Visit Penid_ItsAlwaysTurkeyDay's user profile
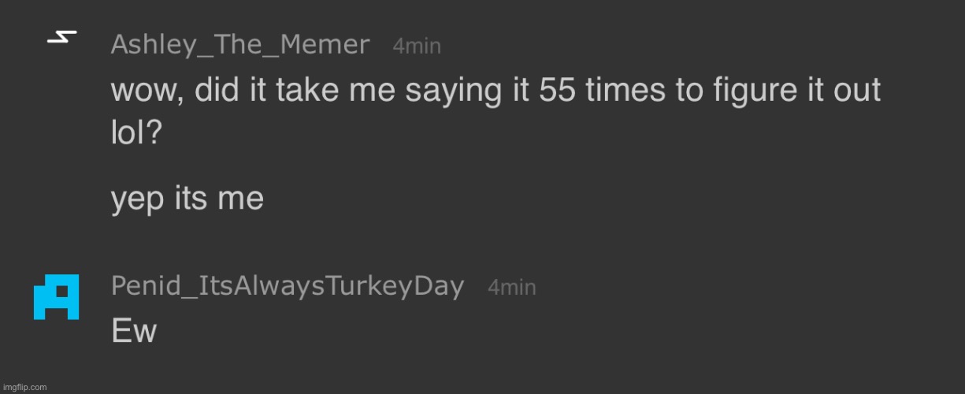This screenshot has width=965, height=394. pyautogui.click(x=288, y=286)
